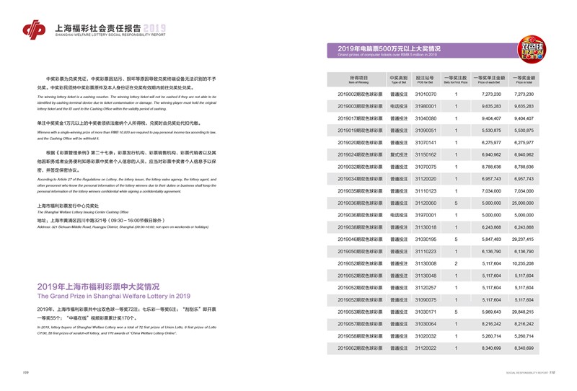The height and width of the screenshot is (391, 577).
Task: Click station number 31010070
Action: (x=426, y=95)
